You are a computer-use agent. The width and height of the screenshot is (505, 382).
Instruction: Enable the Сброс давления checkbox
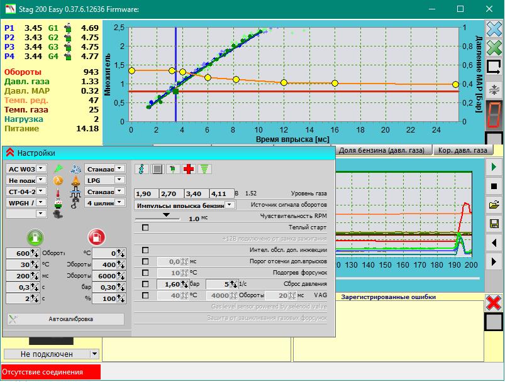click(x=145, y=284)
